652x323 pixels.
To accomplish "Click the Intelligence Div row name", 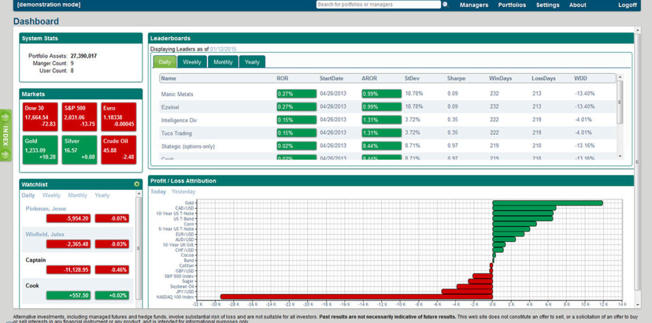I will (x=179, y=120).
